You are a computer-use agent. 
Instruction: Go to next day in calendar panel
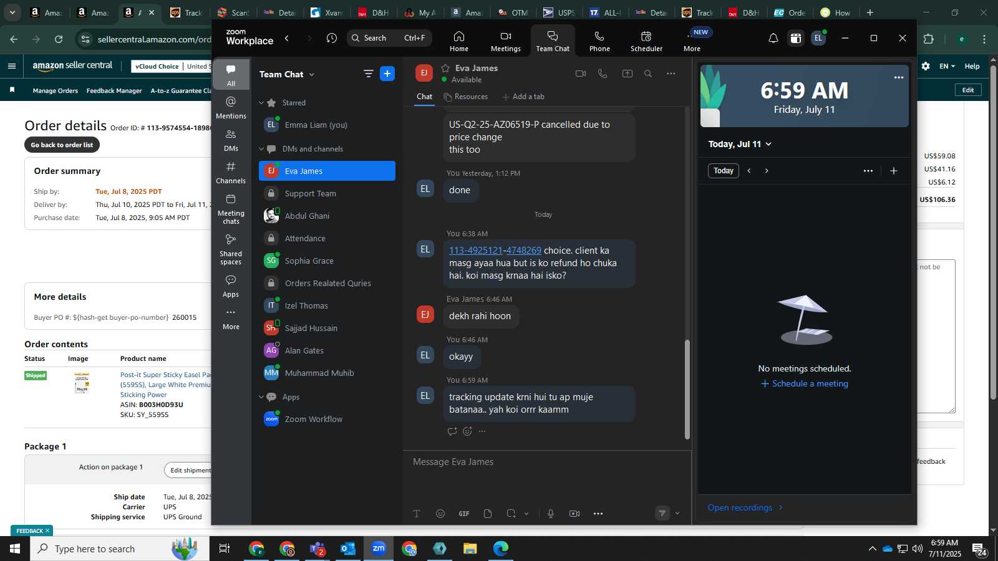[767, 171]
